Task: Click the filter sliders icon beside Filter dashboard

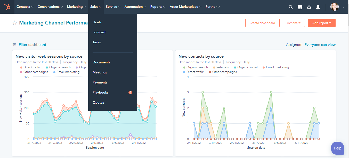Action: (x=14, y=45)
